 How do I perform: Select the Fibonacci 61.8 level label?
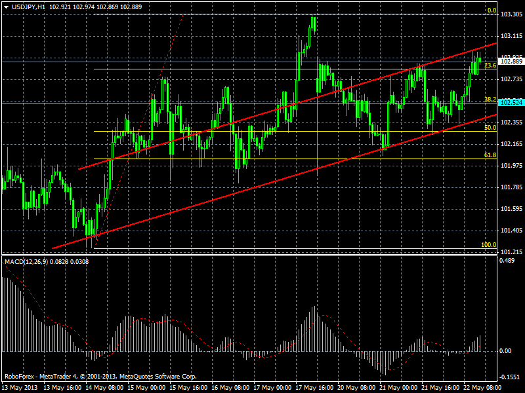(490, 155)
